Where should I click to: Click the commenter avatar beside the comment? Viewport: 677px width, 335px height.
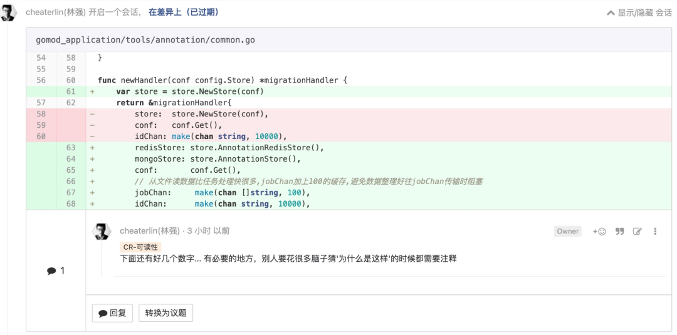click(x=102, y=232)
